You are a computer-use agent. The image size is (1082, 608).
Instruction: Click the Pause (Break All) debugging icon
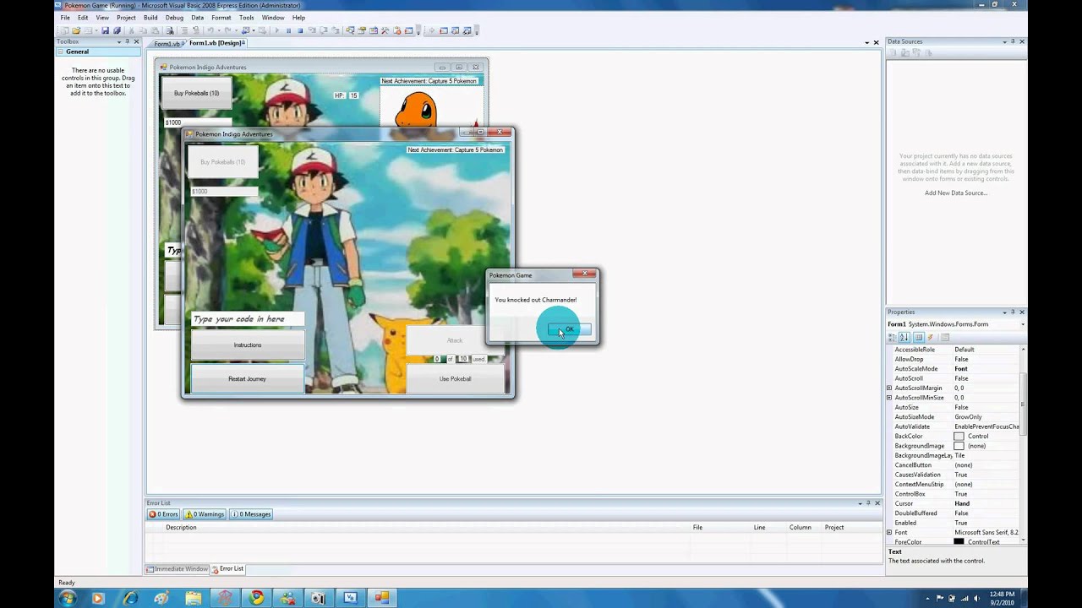coord(288,30)
